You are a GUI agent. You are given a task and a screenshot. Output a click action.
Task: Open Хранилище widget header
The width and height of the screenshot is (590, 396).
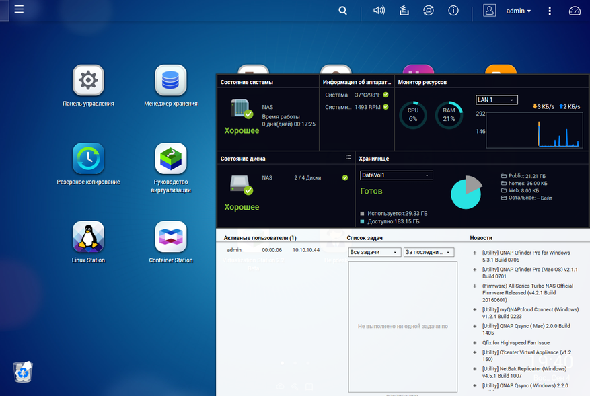tap(373, 159)
